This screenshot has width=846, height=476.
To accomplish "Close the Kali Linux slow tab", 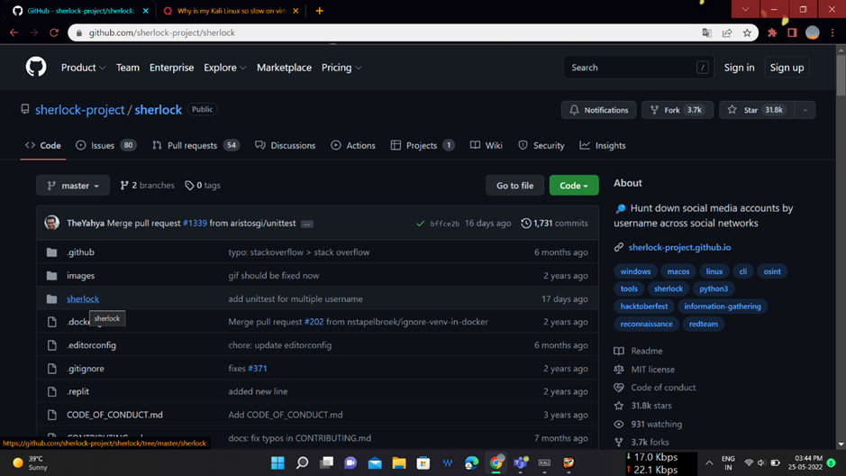I will click(x=296, y=11).
